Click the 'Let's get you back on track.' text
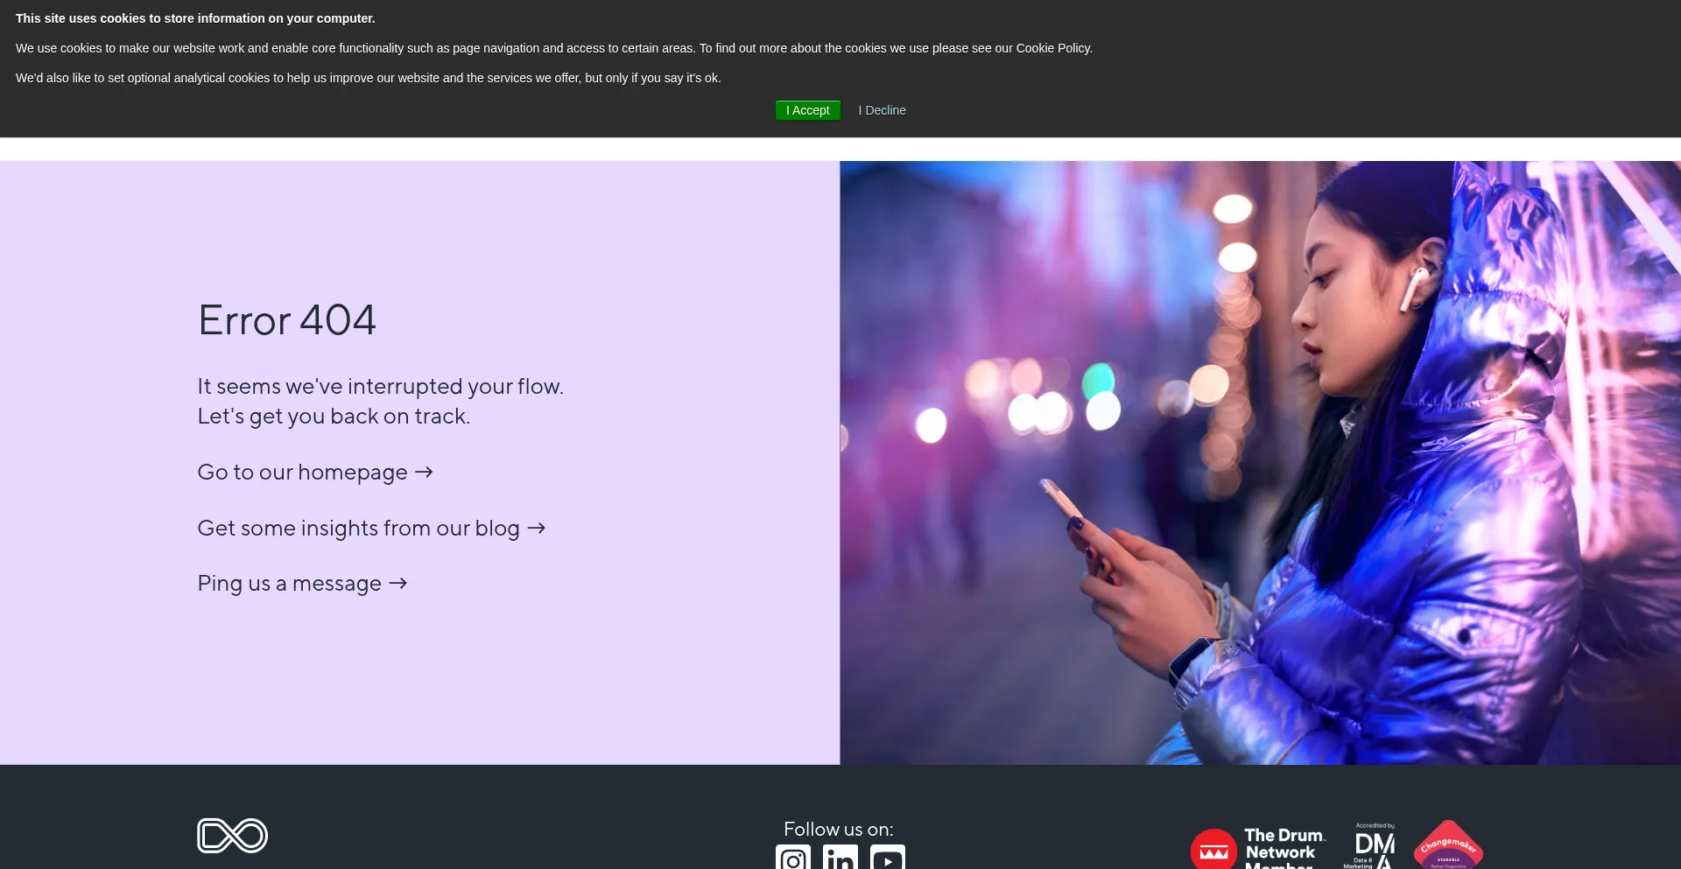Viewport: 1681px width, 869px height. (x=334, y=417)
